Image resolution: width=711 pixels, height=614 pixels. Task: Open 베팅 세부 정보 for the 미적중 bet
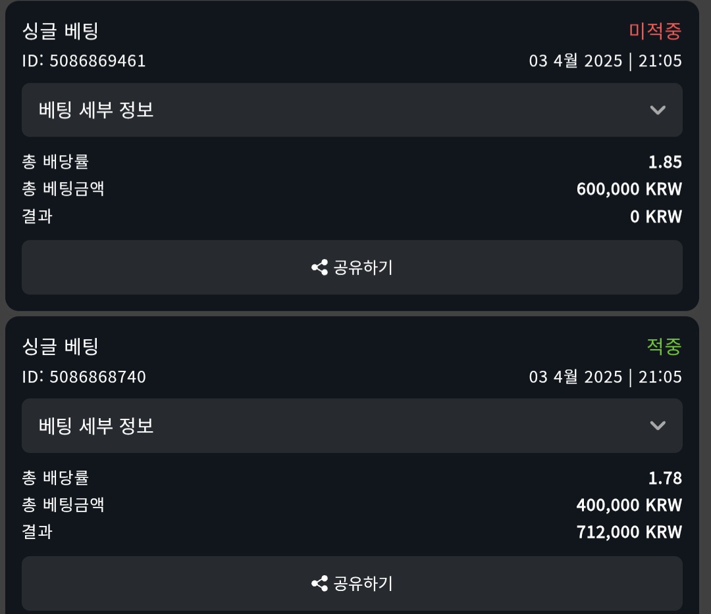coord(96,110)
